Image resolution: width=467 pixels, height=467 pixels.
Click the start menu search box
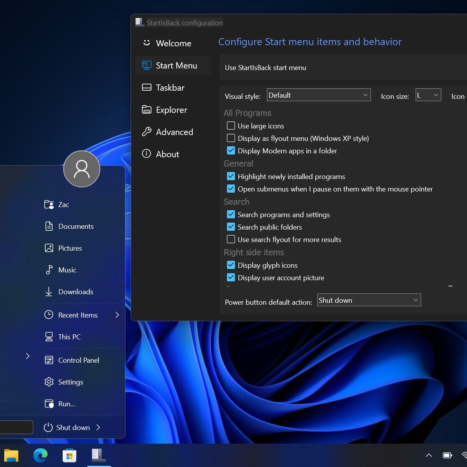click(x=16, y=427)
